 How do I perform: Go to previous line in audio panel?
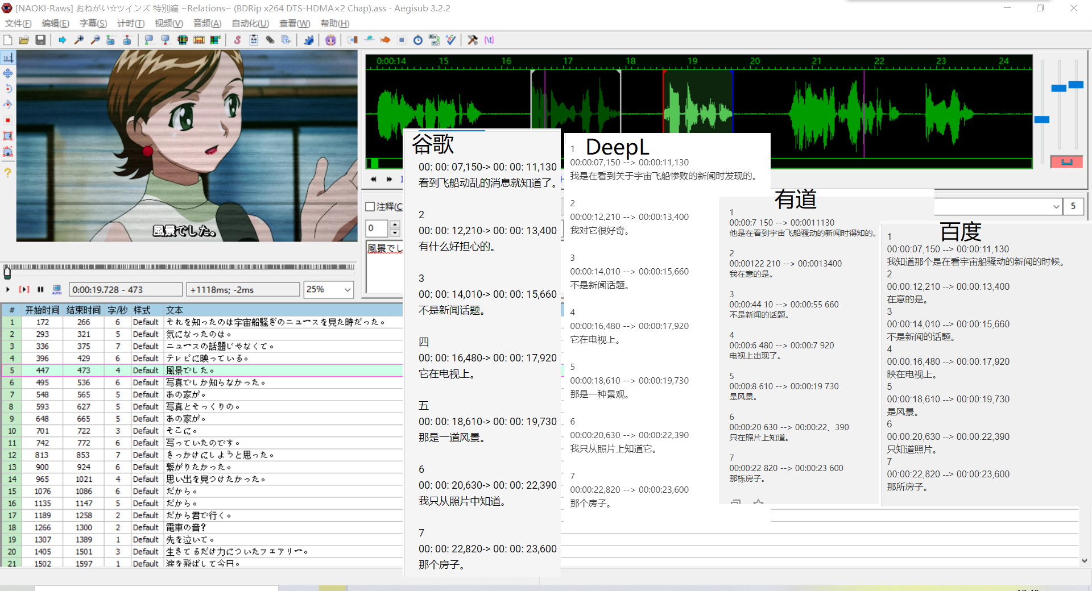[x=374, y=179]
